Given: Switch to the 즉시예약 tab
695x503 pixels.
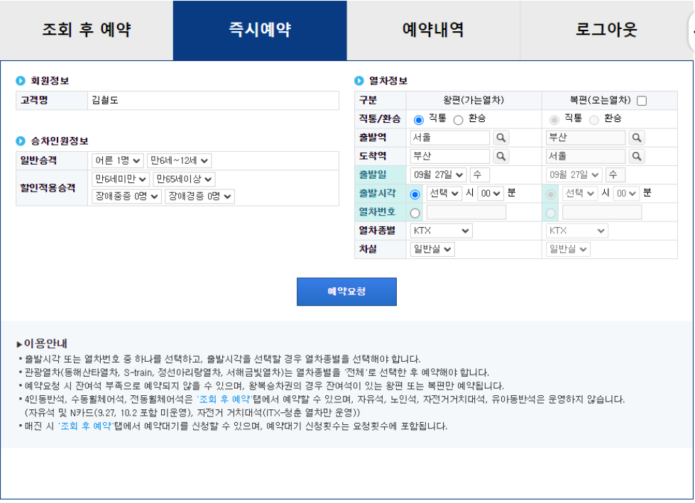Looking at the screenshot, I should tap(260, 30).
